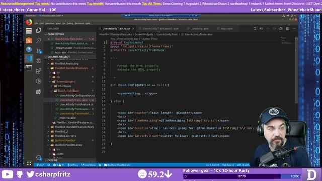Open the Terminal from Ubuntu dock
Screen dimensions: 322x181
[x=29, y=68]
